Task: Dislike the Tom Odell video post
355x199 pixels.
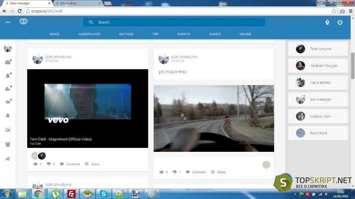Action: (49, 164)
